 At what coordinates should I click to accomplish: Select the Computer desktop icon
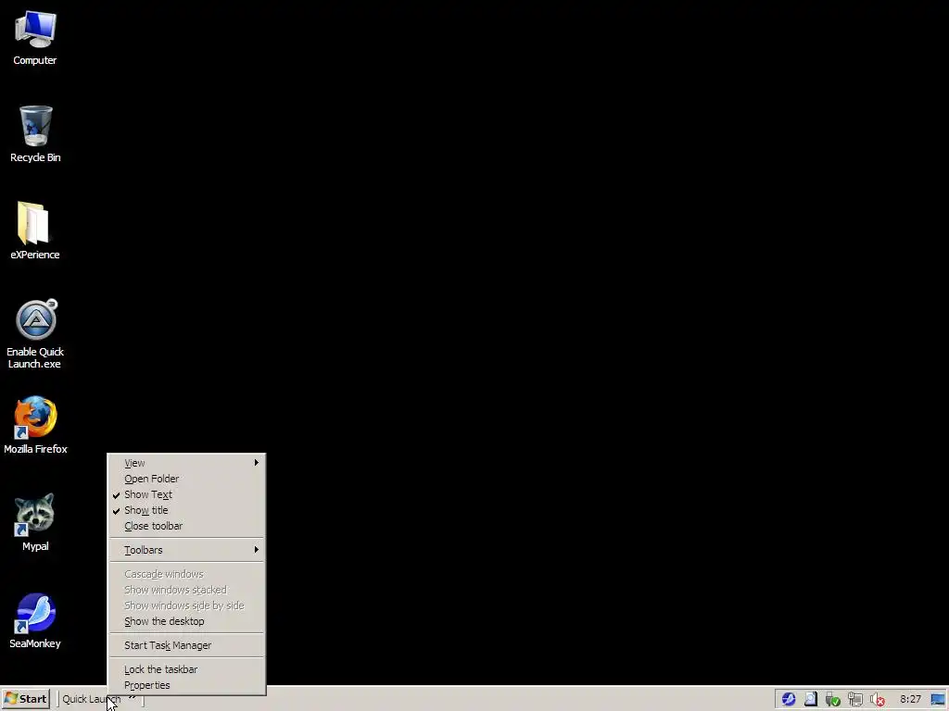35,38
